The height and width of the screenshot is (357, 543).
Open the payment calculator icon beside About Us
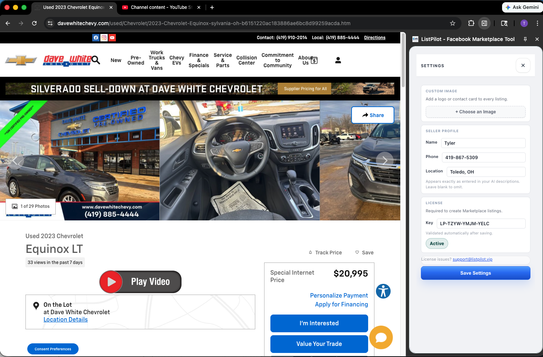tap(314, 60)
